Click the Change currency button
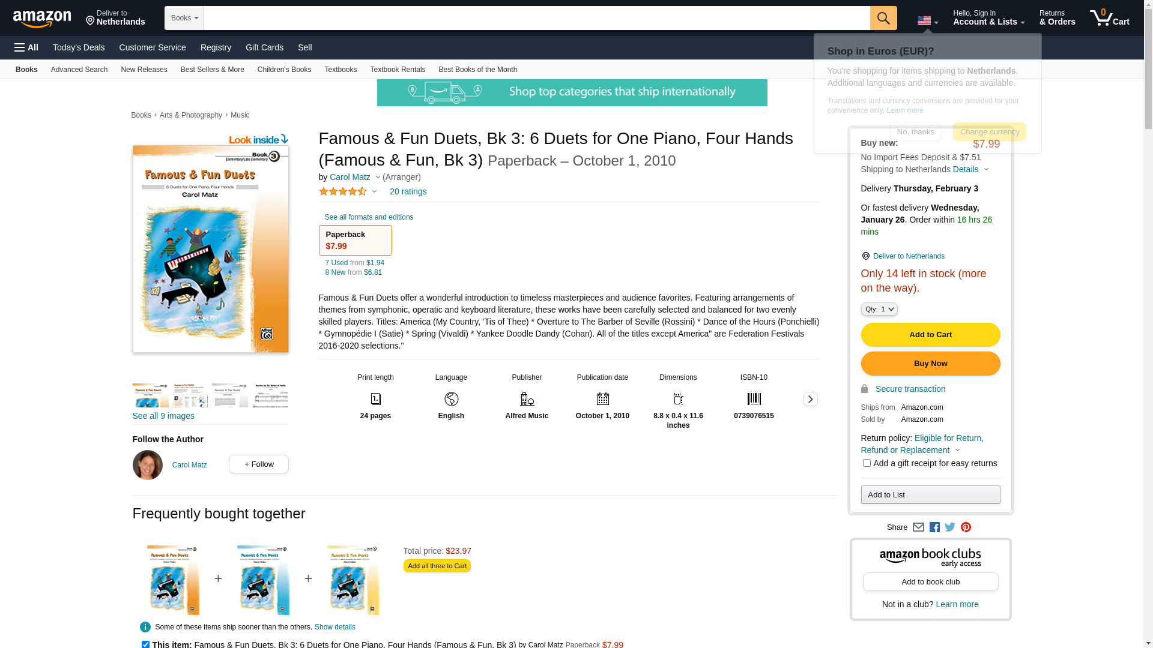Image resolution: width=1153 pixels, height=648 pixels. 989,132
